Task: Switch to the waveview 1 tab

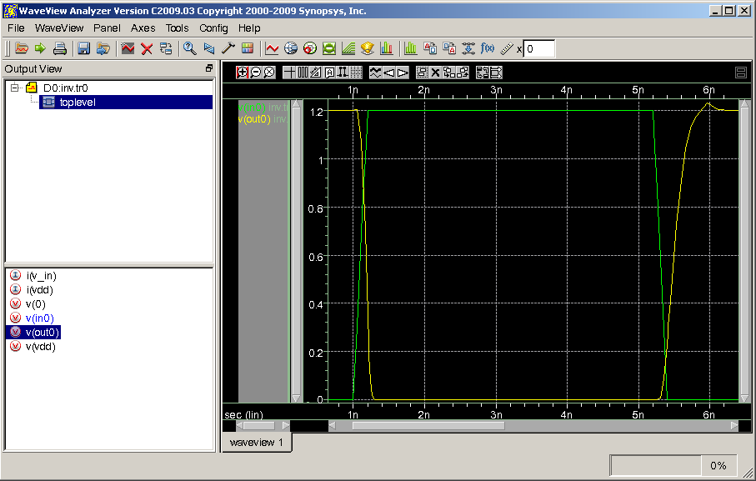Action: (257, 442)
